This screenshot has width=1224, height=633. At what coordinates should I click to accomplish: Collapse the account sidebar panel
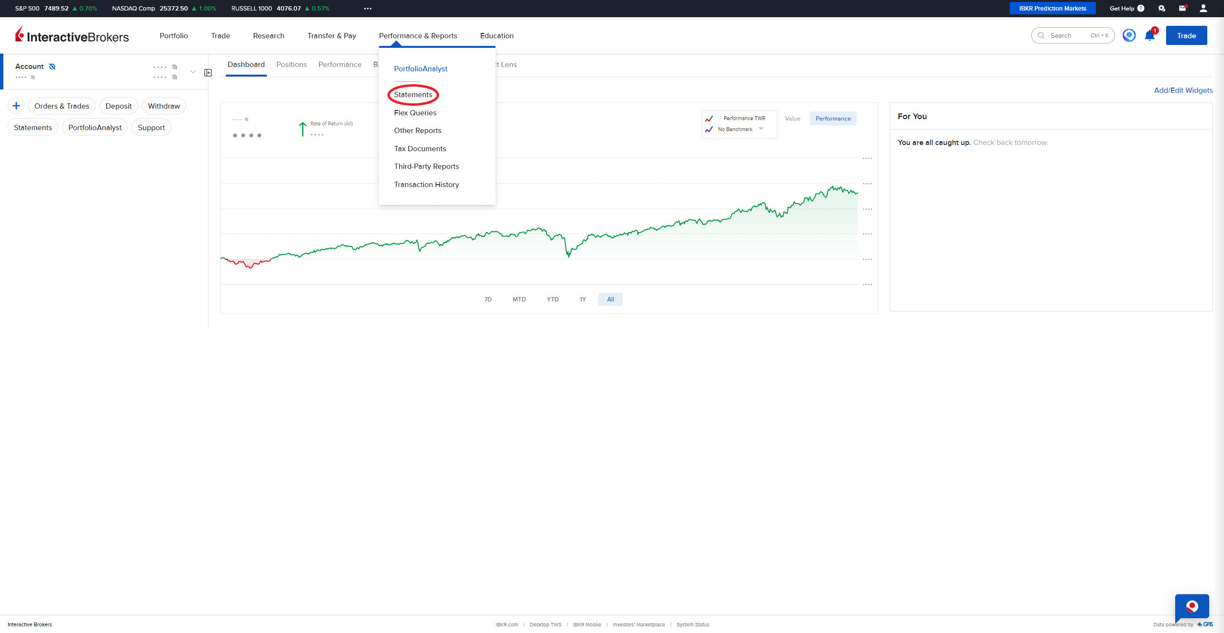coord(208,73)
